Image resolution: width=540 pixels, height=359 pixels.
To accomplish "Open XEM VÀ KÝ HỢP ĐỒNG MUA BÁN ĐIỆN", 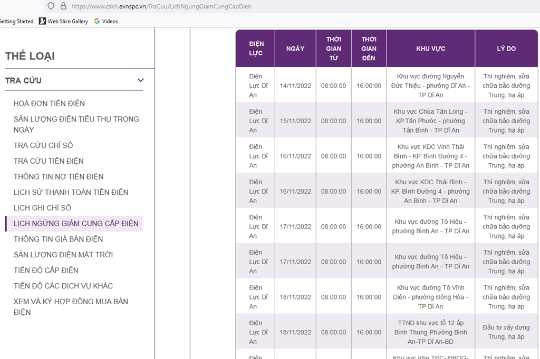I will [x=71, y=307].
